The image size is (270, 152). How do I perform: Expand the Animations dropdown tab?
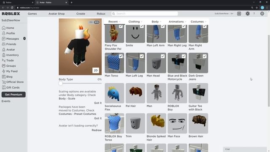point(177,22)
